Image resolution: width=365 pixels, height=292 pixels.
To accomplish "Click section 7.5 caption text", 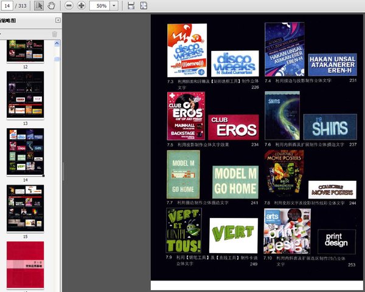I will pyautogui.click(x=203, y=144).
